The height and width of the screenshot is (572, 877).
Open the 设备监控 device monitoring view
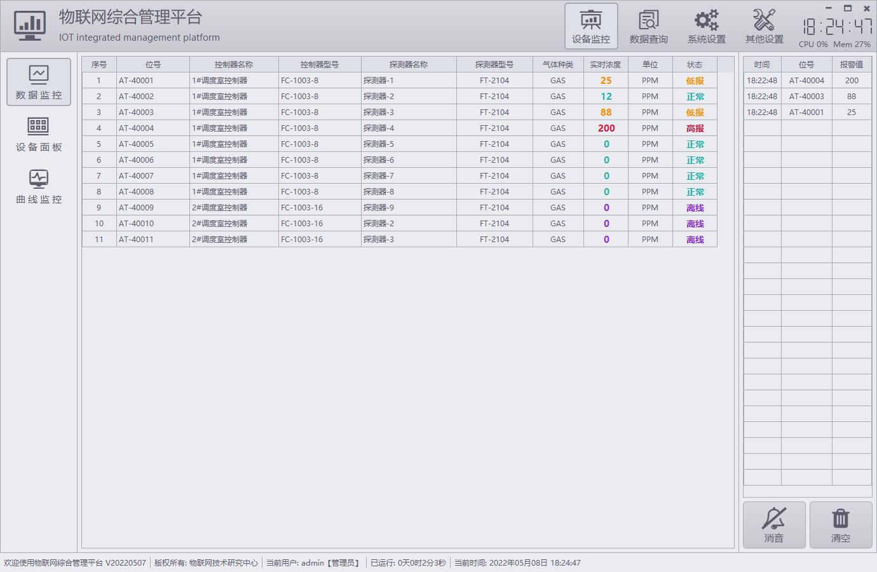point(591,26)
